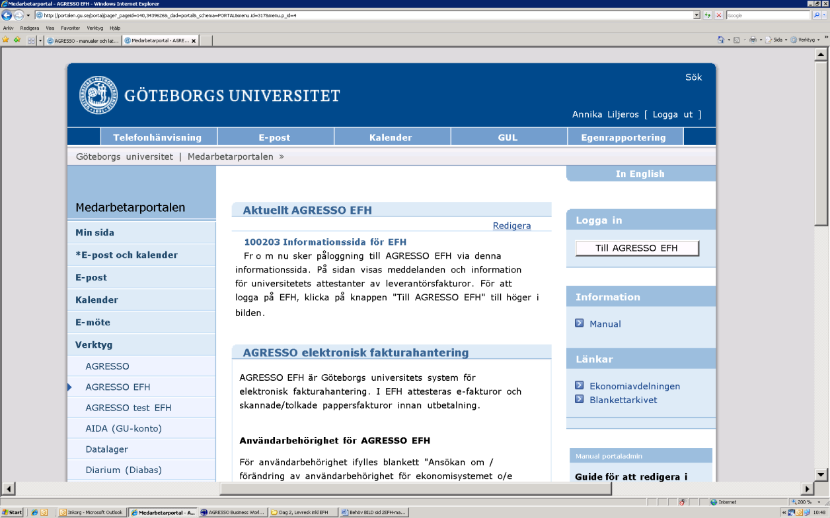Click the RSS feeds icon

[737, 40]
